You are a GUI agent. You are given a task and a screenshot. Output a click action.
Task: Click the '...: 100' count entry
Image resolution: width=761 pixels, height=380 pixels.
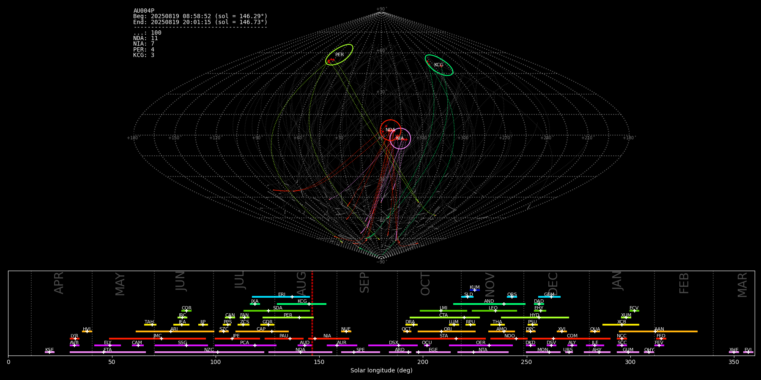147,33
